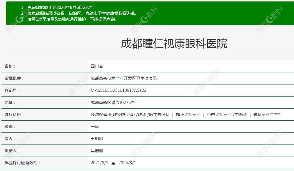
Task: Click the 负责人 label
Action: coord(12,151)
